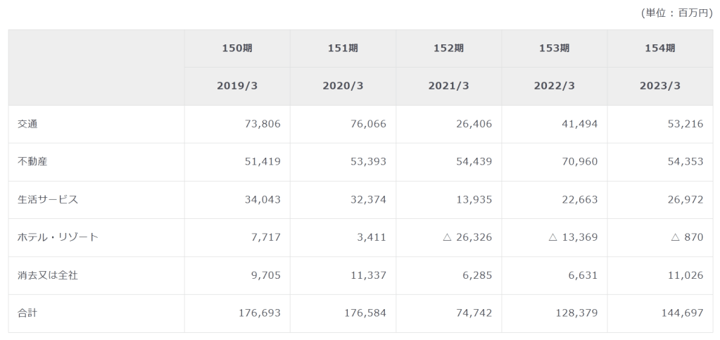Select the ホテル・リゾート row label
Screen dimensions: 720x340
pos(58,237)
